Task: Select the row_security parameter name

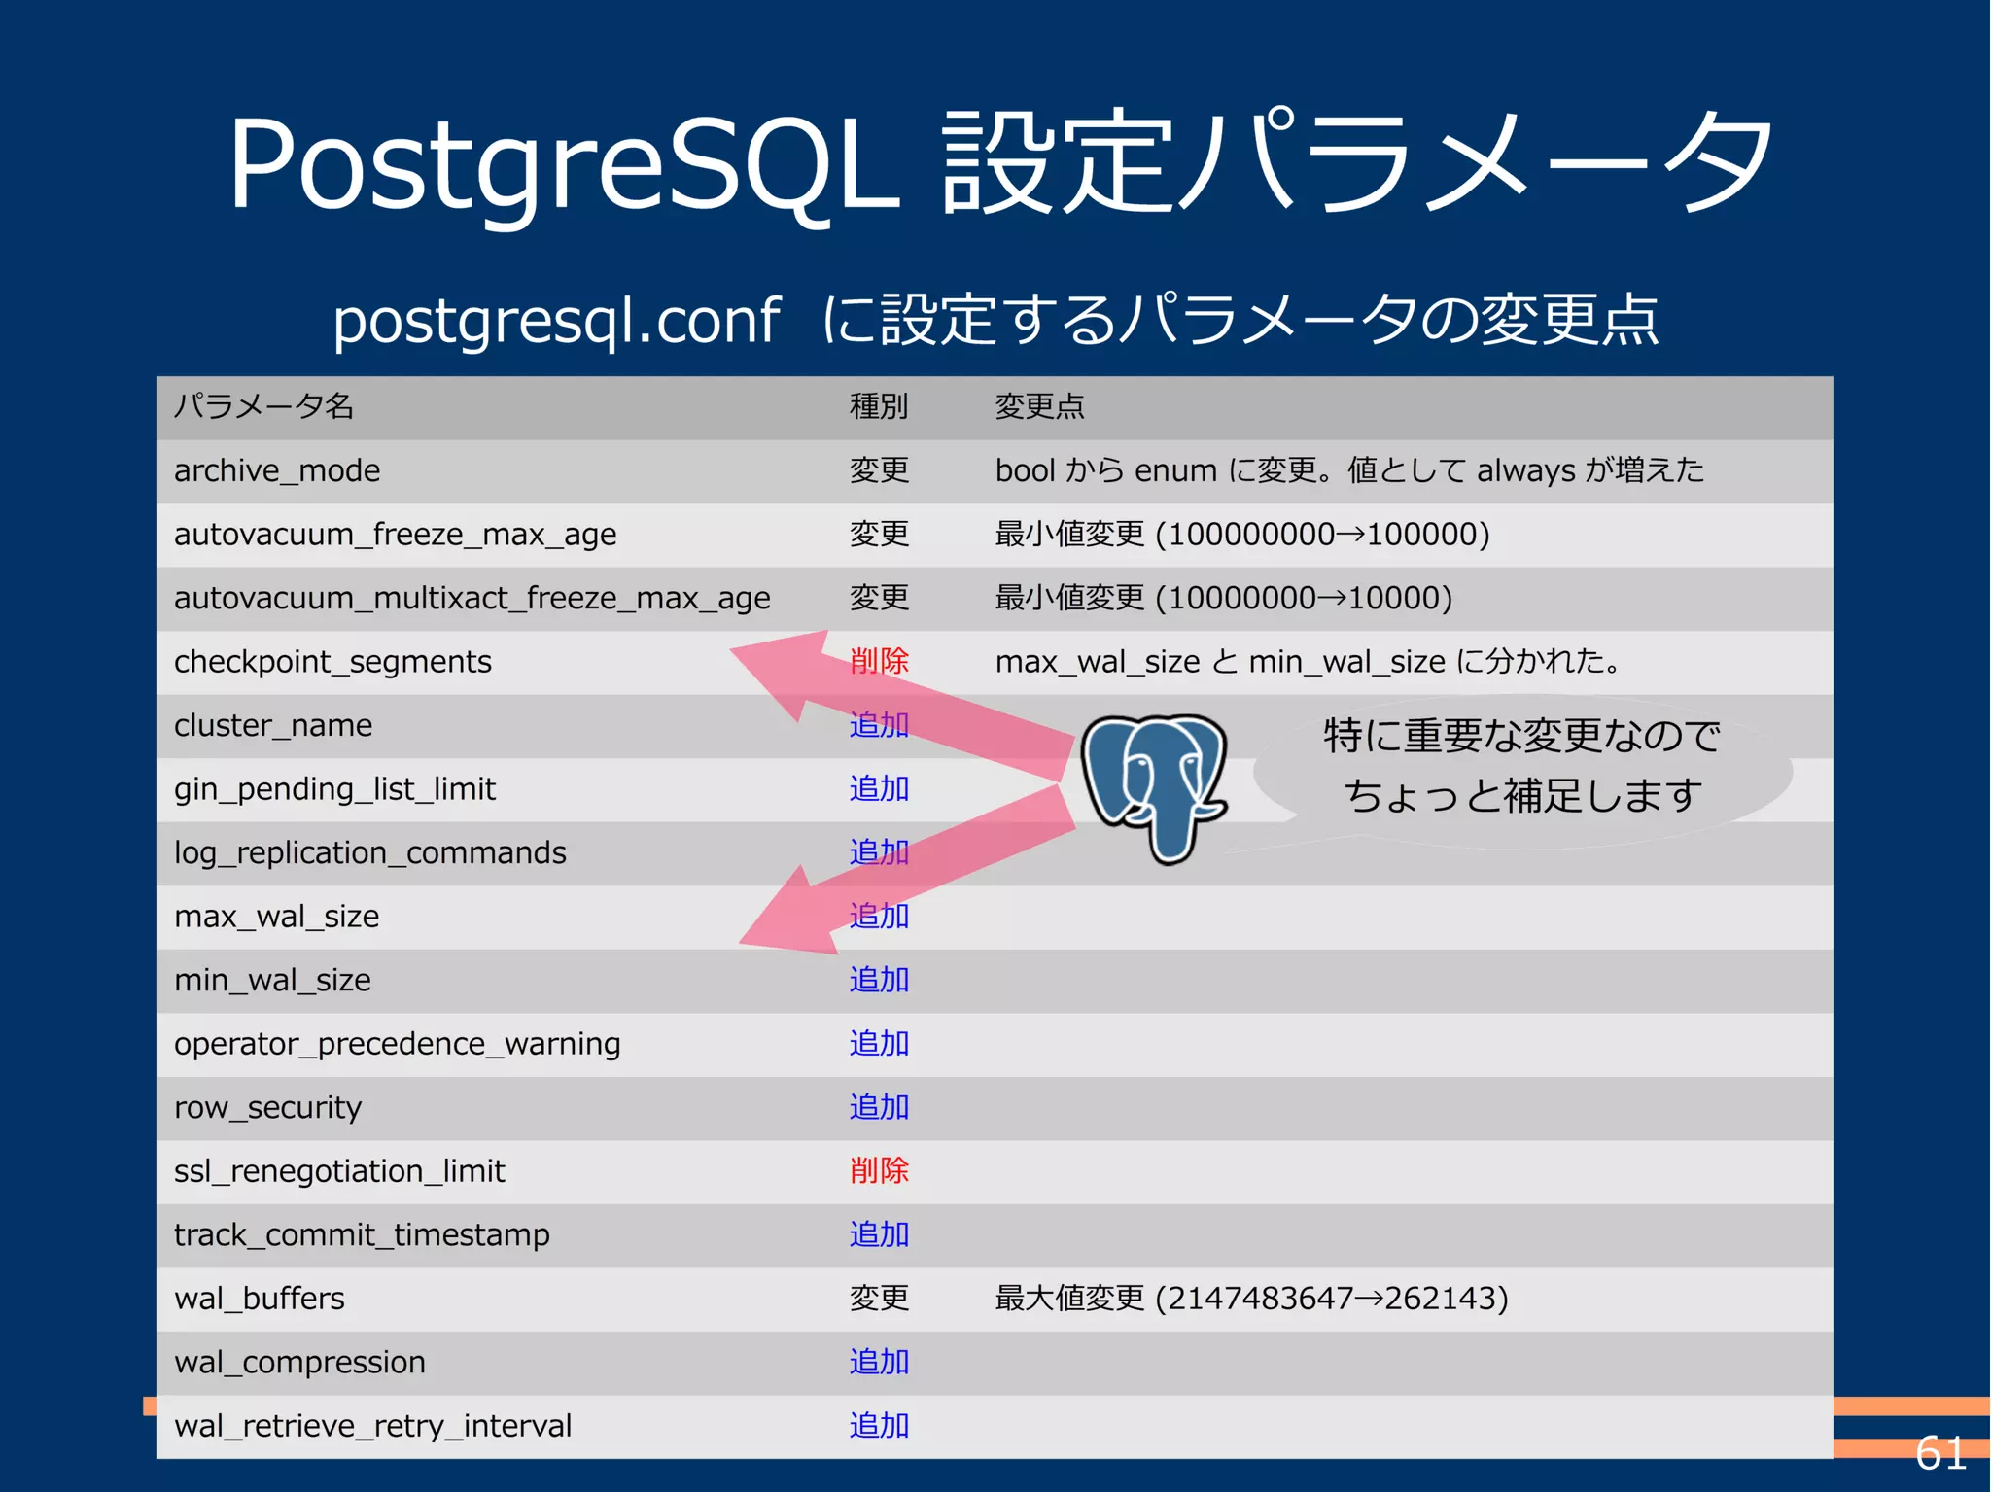Action: click(x=267, y=1108)
